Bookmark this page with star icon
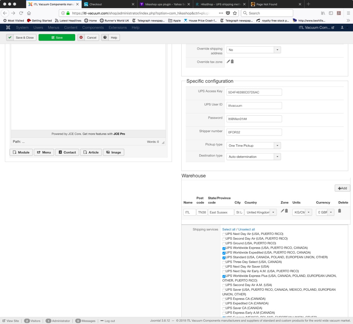Screen dimensions: 353x324 [x=235, y=13]
